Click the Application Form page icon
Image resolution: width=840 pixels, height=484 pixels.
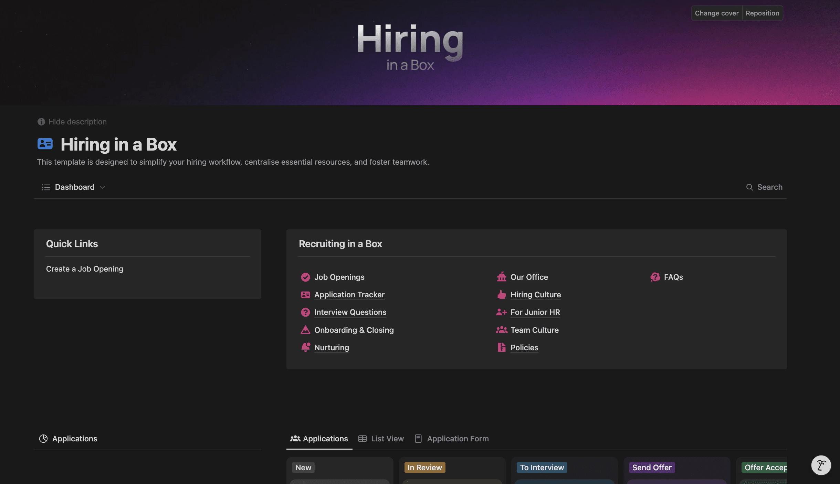[418, 439]
